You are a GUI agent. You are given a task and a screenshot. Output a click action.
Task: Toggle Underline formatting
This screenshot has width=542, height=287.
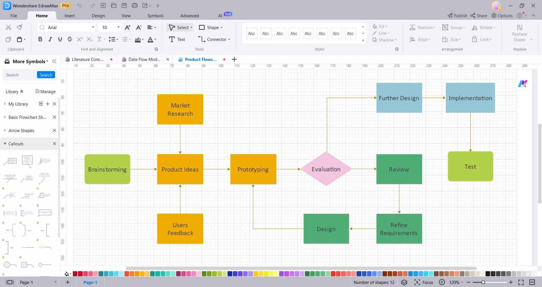tap(60, 40)
